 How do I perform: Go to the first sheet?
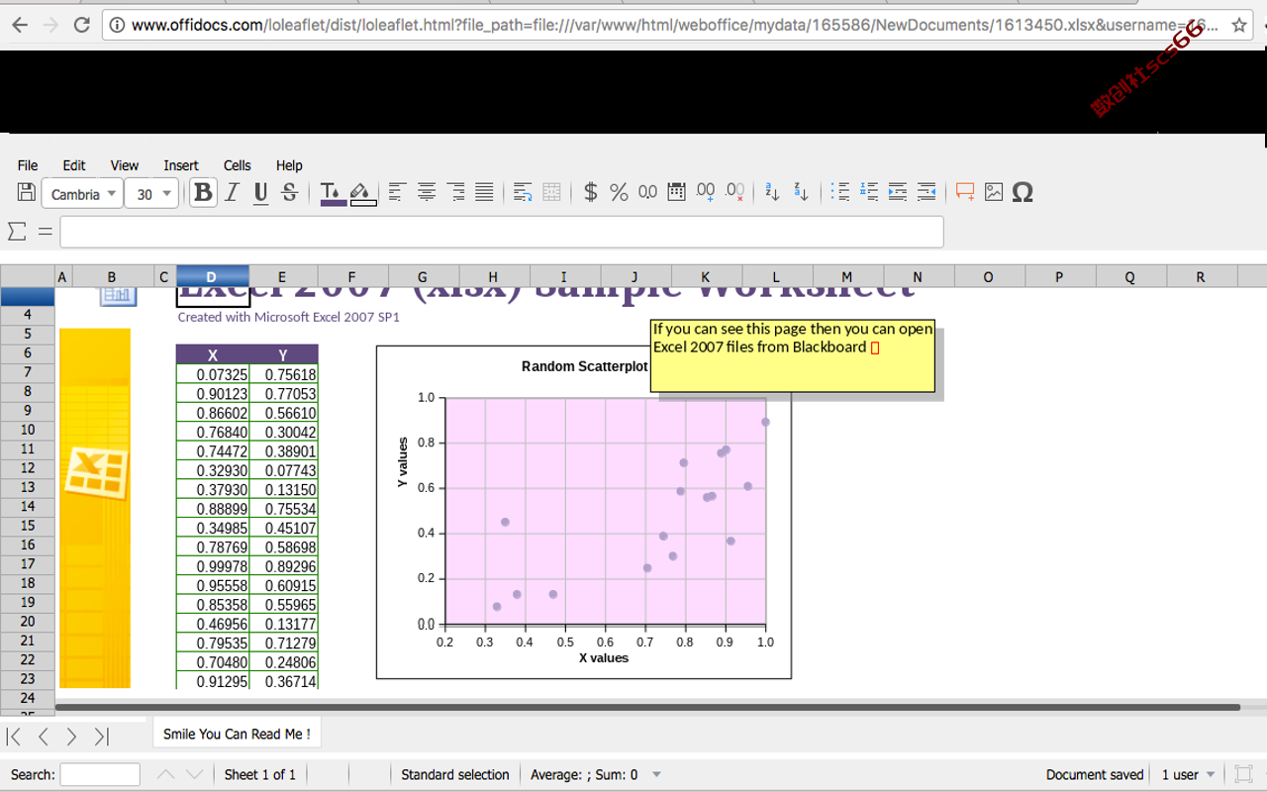click(14, 736)
